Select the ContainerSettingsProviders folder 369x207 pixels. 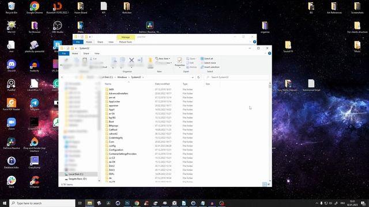[x=123, y=154]
